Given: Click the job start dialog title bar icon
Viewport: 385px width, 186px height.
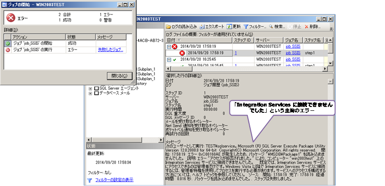Looking at the screenshot, I should click(x=4, y=5).
